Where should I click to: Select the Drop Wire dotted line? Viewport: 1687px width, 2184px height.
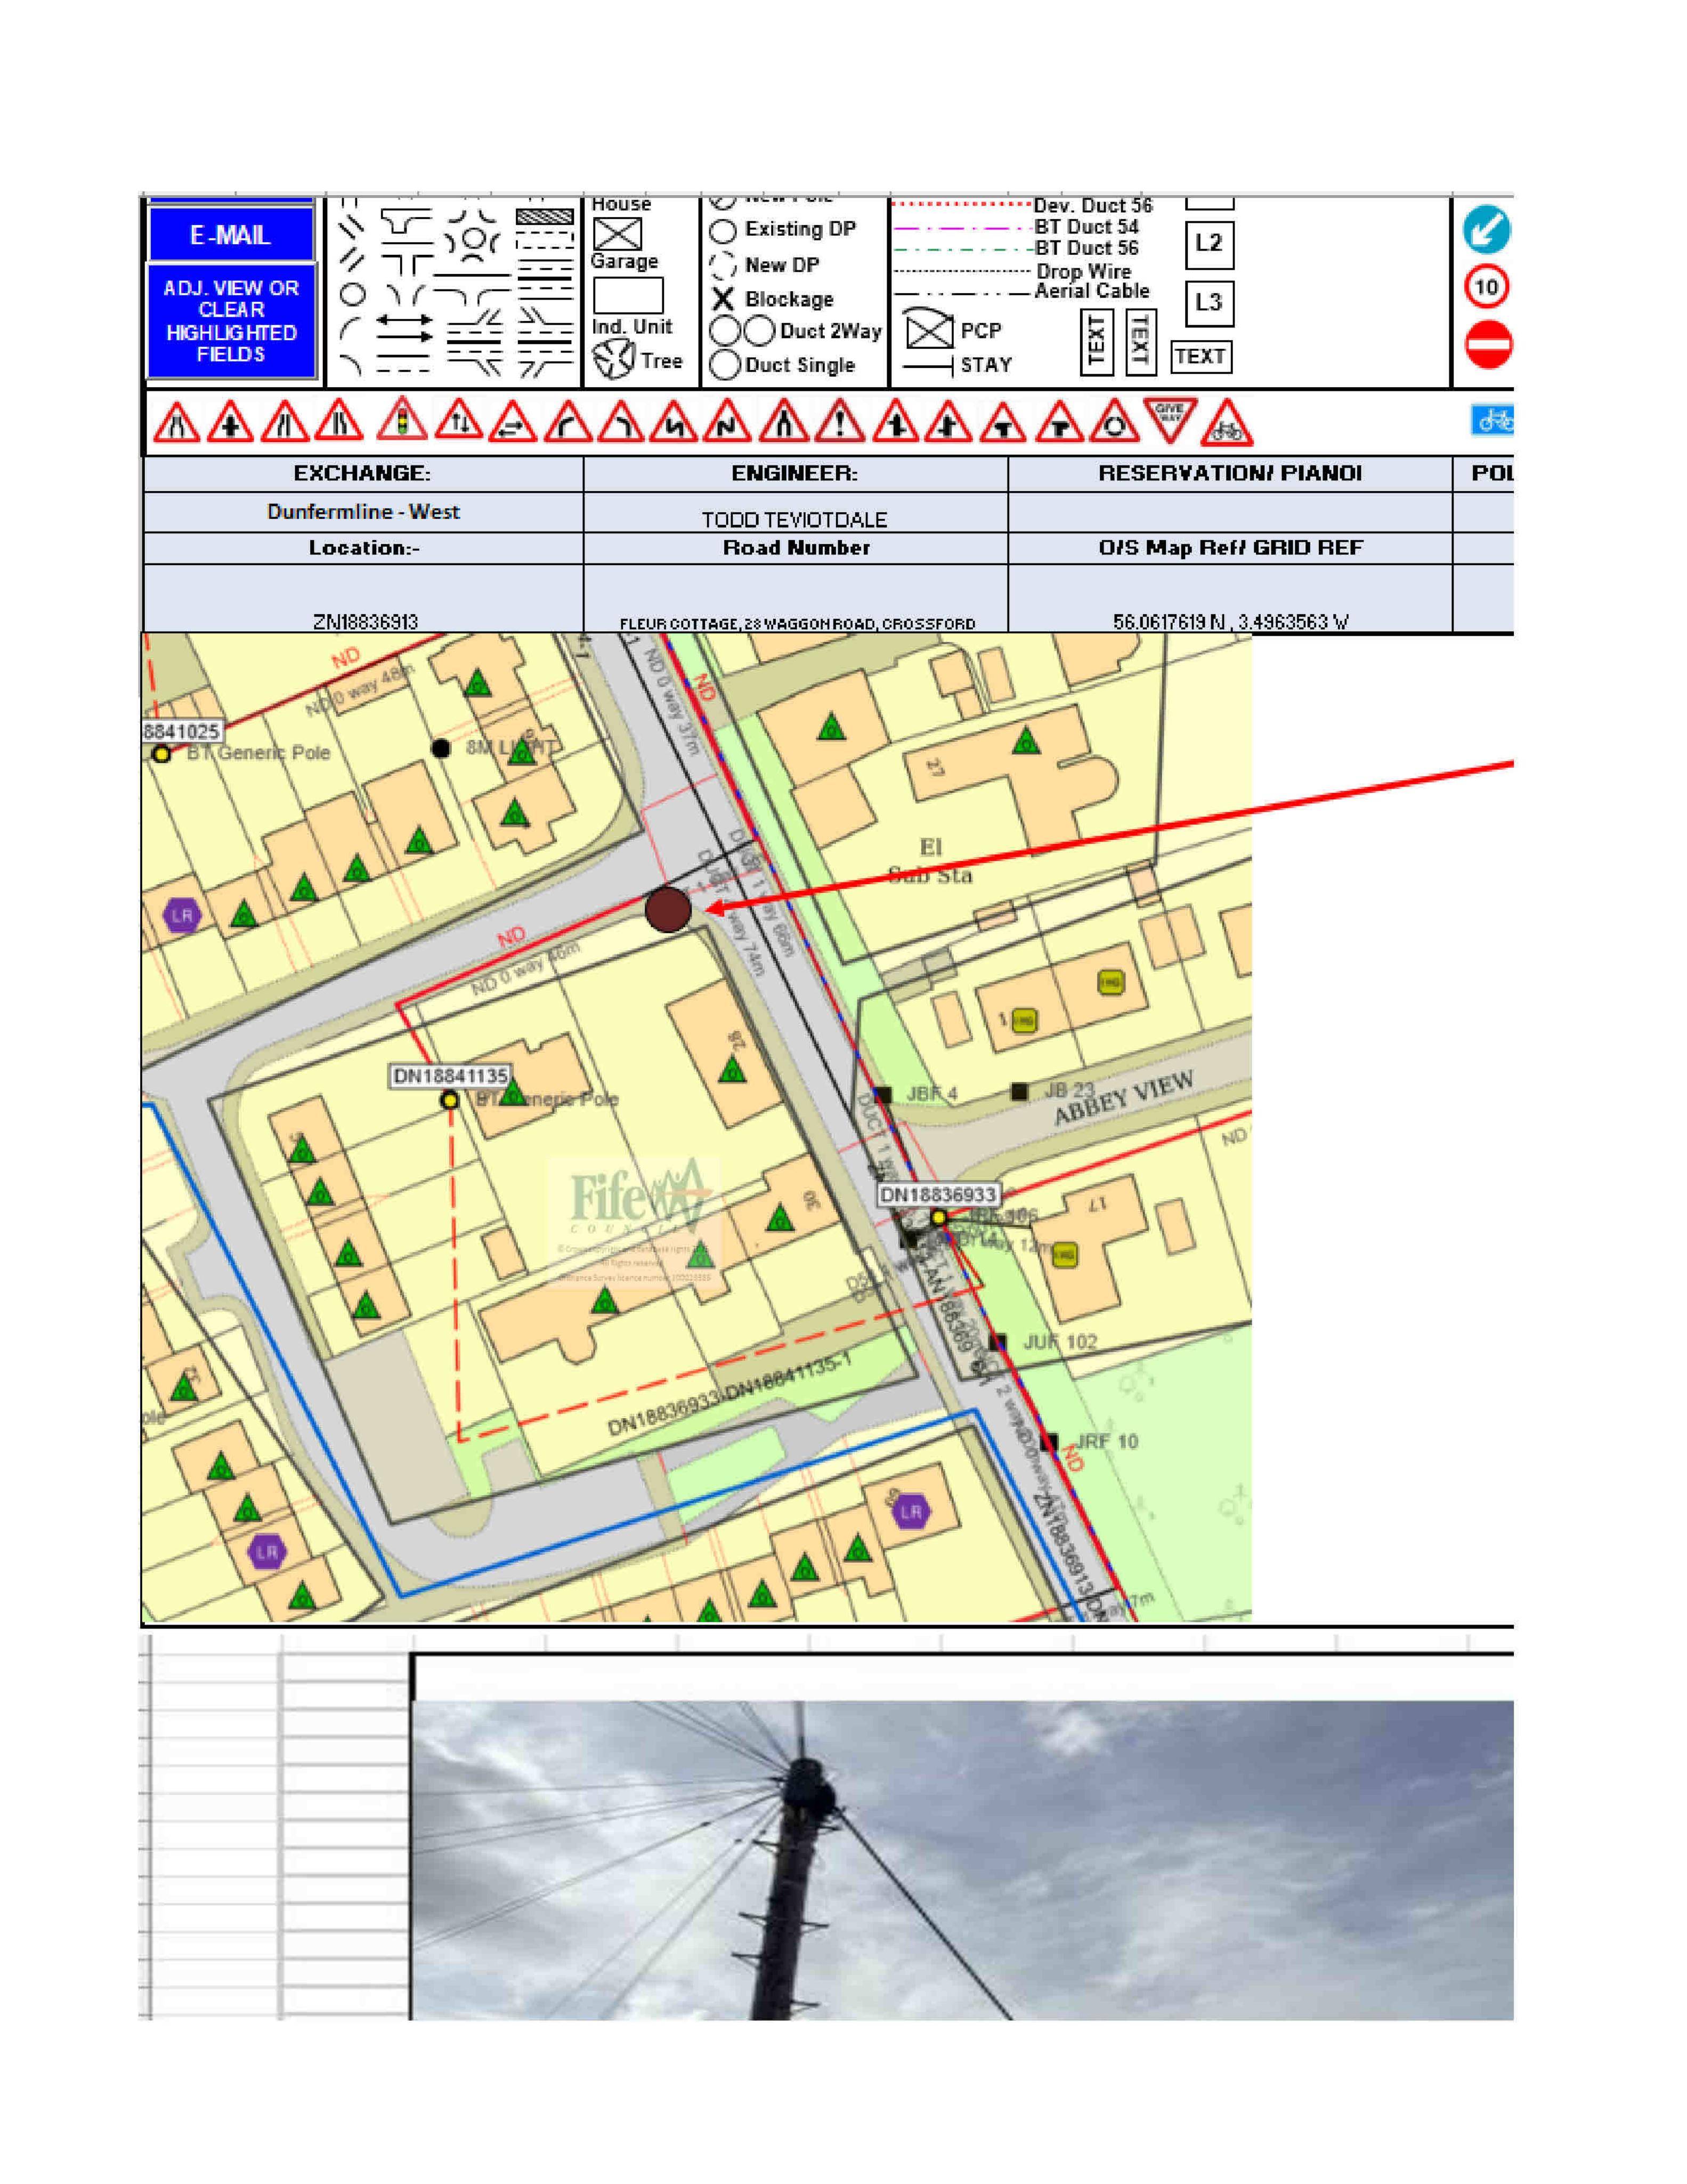pos(962,271)
